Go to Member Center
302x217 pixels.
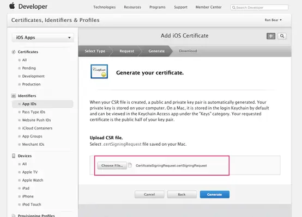(209, 7)
